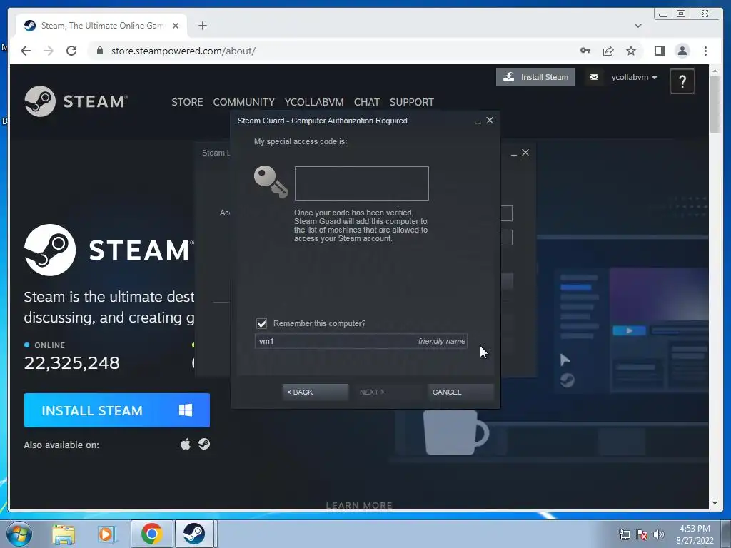Image resolution: width=731 pixels, height=548 pixels.
Task: Bookmark this page with the star icon
Action: [631, 51]
